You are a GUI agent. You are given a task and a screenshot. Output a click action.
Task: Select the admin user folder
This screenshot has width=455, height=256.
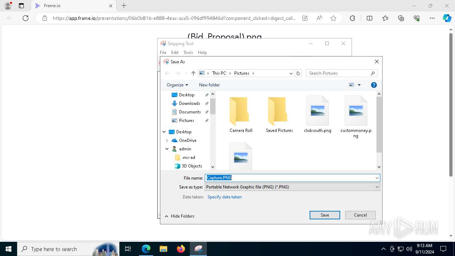tap(185, 149)
